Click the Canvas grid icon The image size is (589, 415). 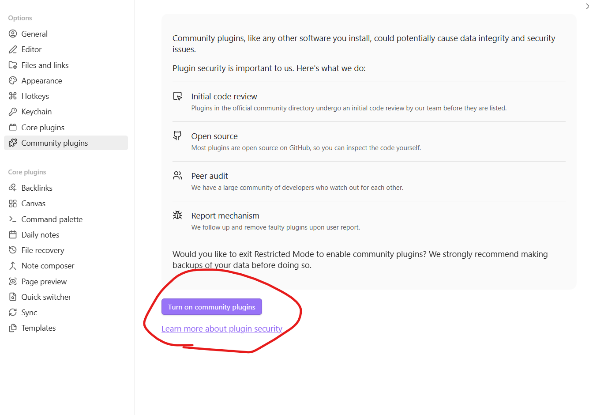(x=13, y=204)
